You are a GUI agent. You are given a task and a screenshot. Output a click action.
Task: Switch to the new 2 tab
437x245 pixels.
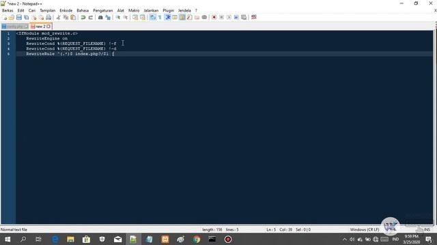pos(40,27)
